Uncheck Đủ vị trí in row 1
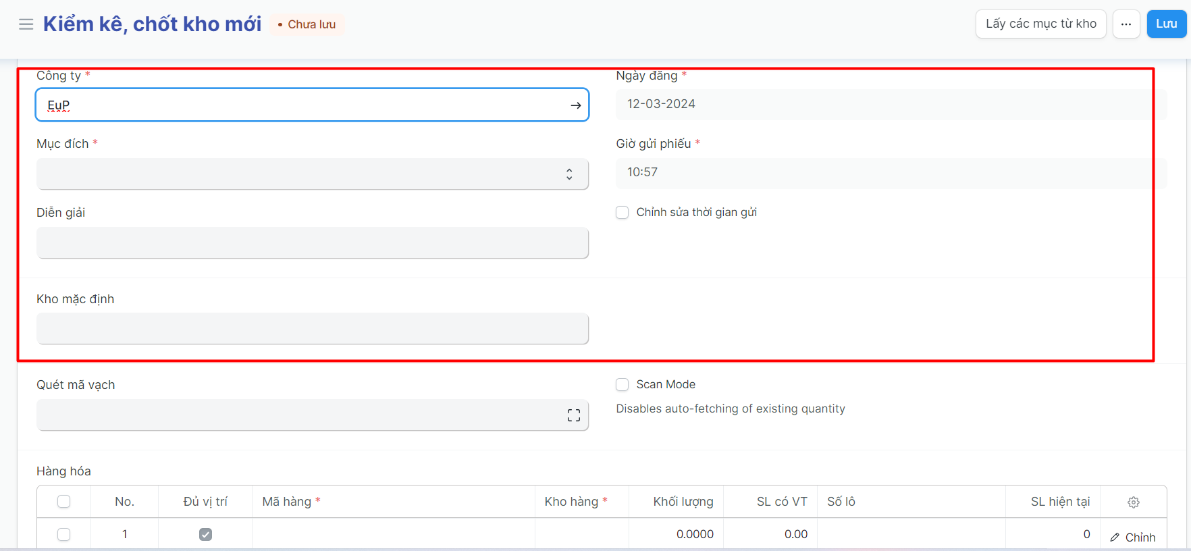 pyautogui.click(x=205, y=534)
